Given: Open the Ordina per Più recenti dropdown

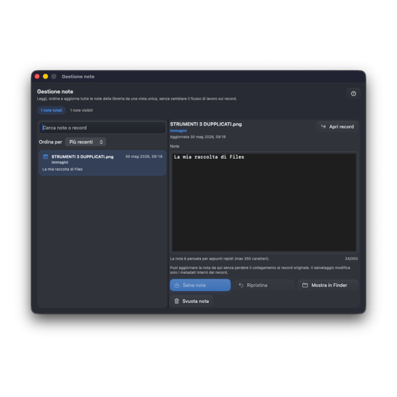Looking at the screenshot, I should [86, 142].
